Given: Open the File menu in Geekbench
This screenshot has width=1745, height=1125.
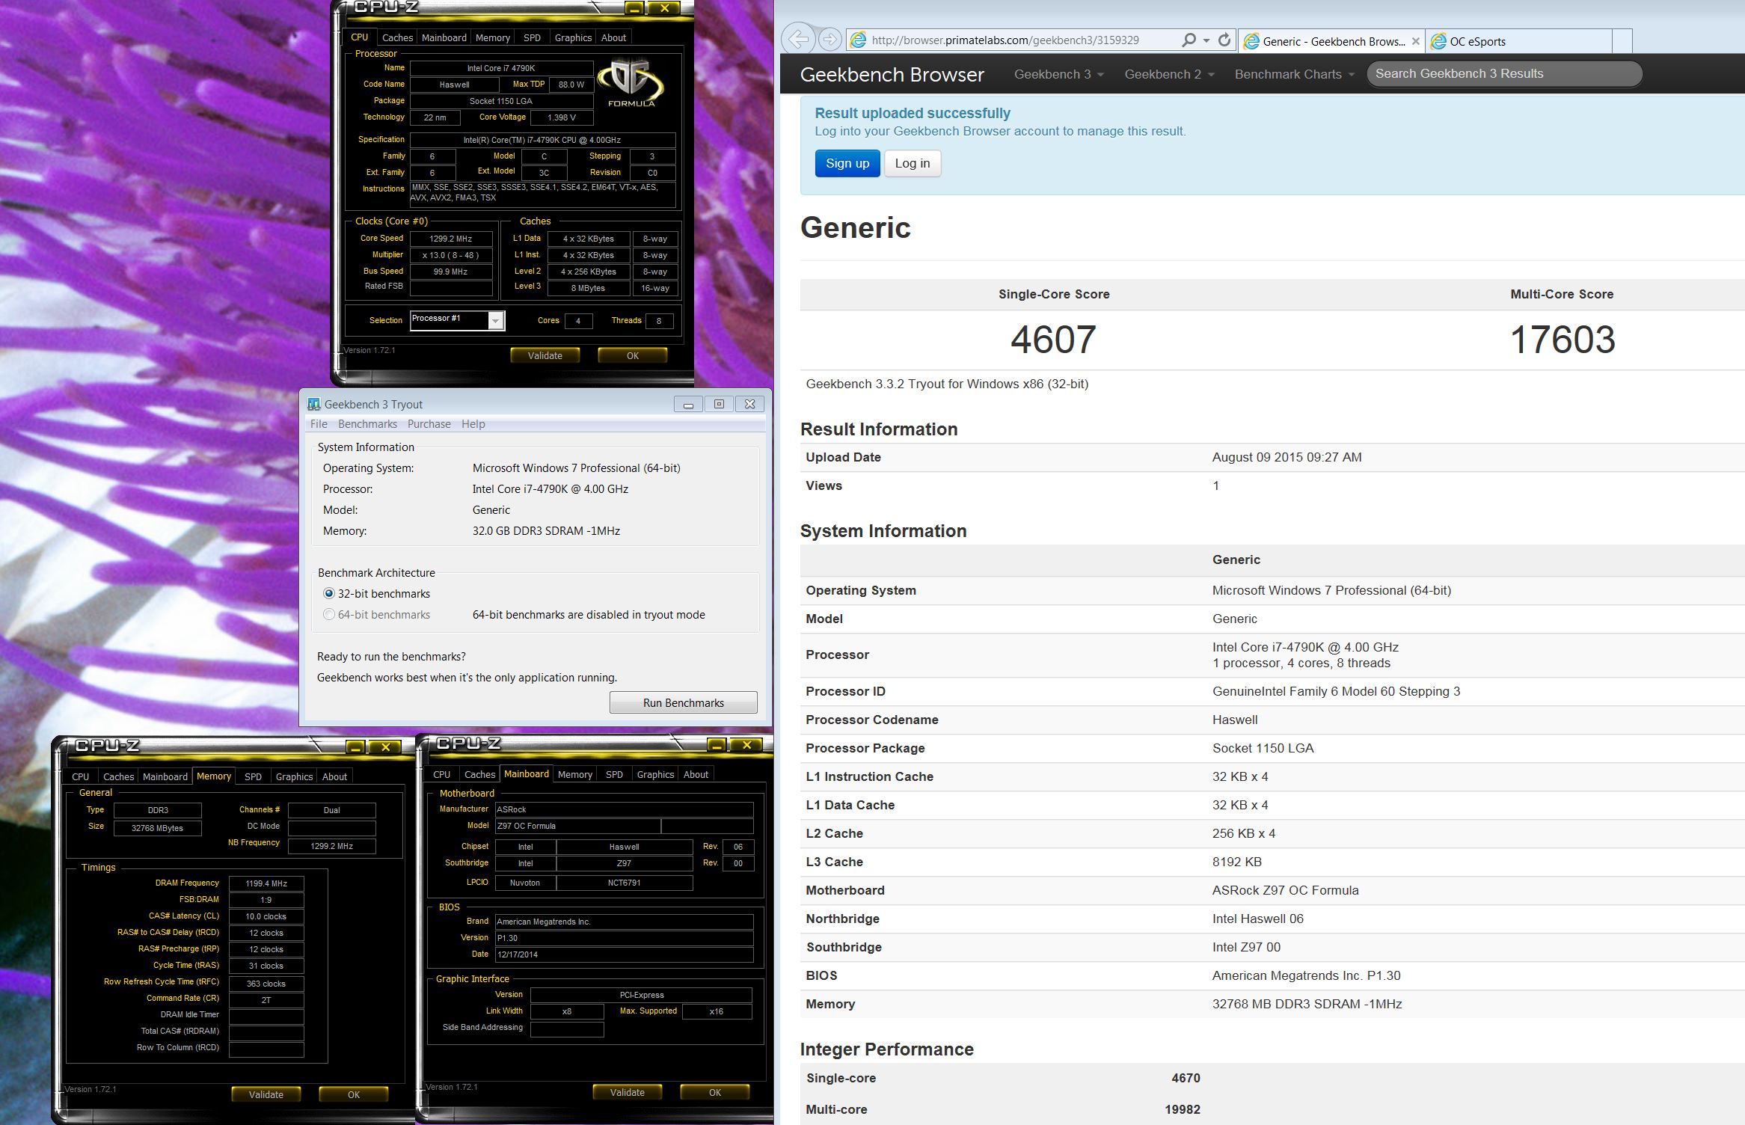Looking at the screenshot, I should point(319,423).
